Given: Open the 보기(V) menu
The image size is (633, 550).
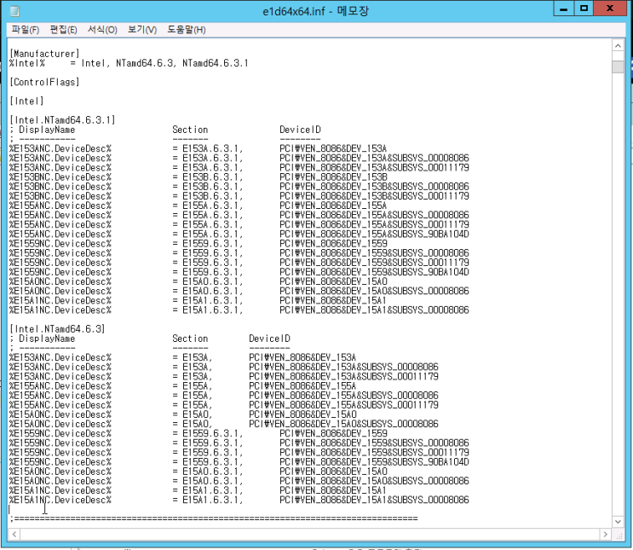Looking at the screenshot, I should tap(142, 30).
